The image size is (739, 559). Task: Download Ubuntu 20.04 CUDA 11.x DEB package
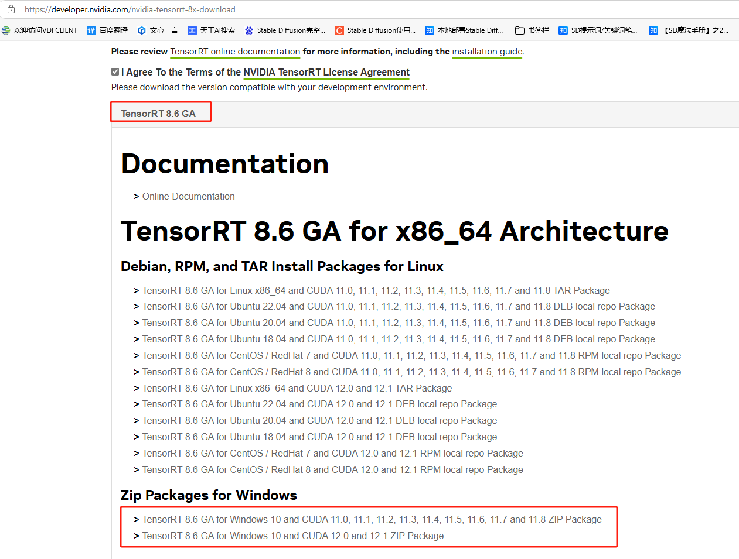point(399,323)
